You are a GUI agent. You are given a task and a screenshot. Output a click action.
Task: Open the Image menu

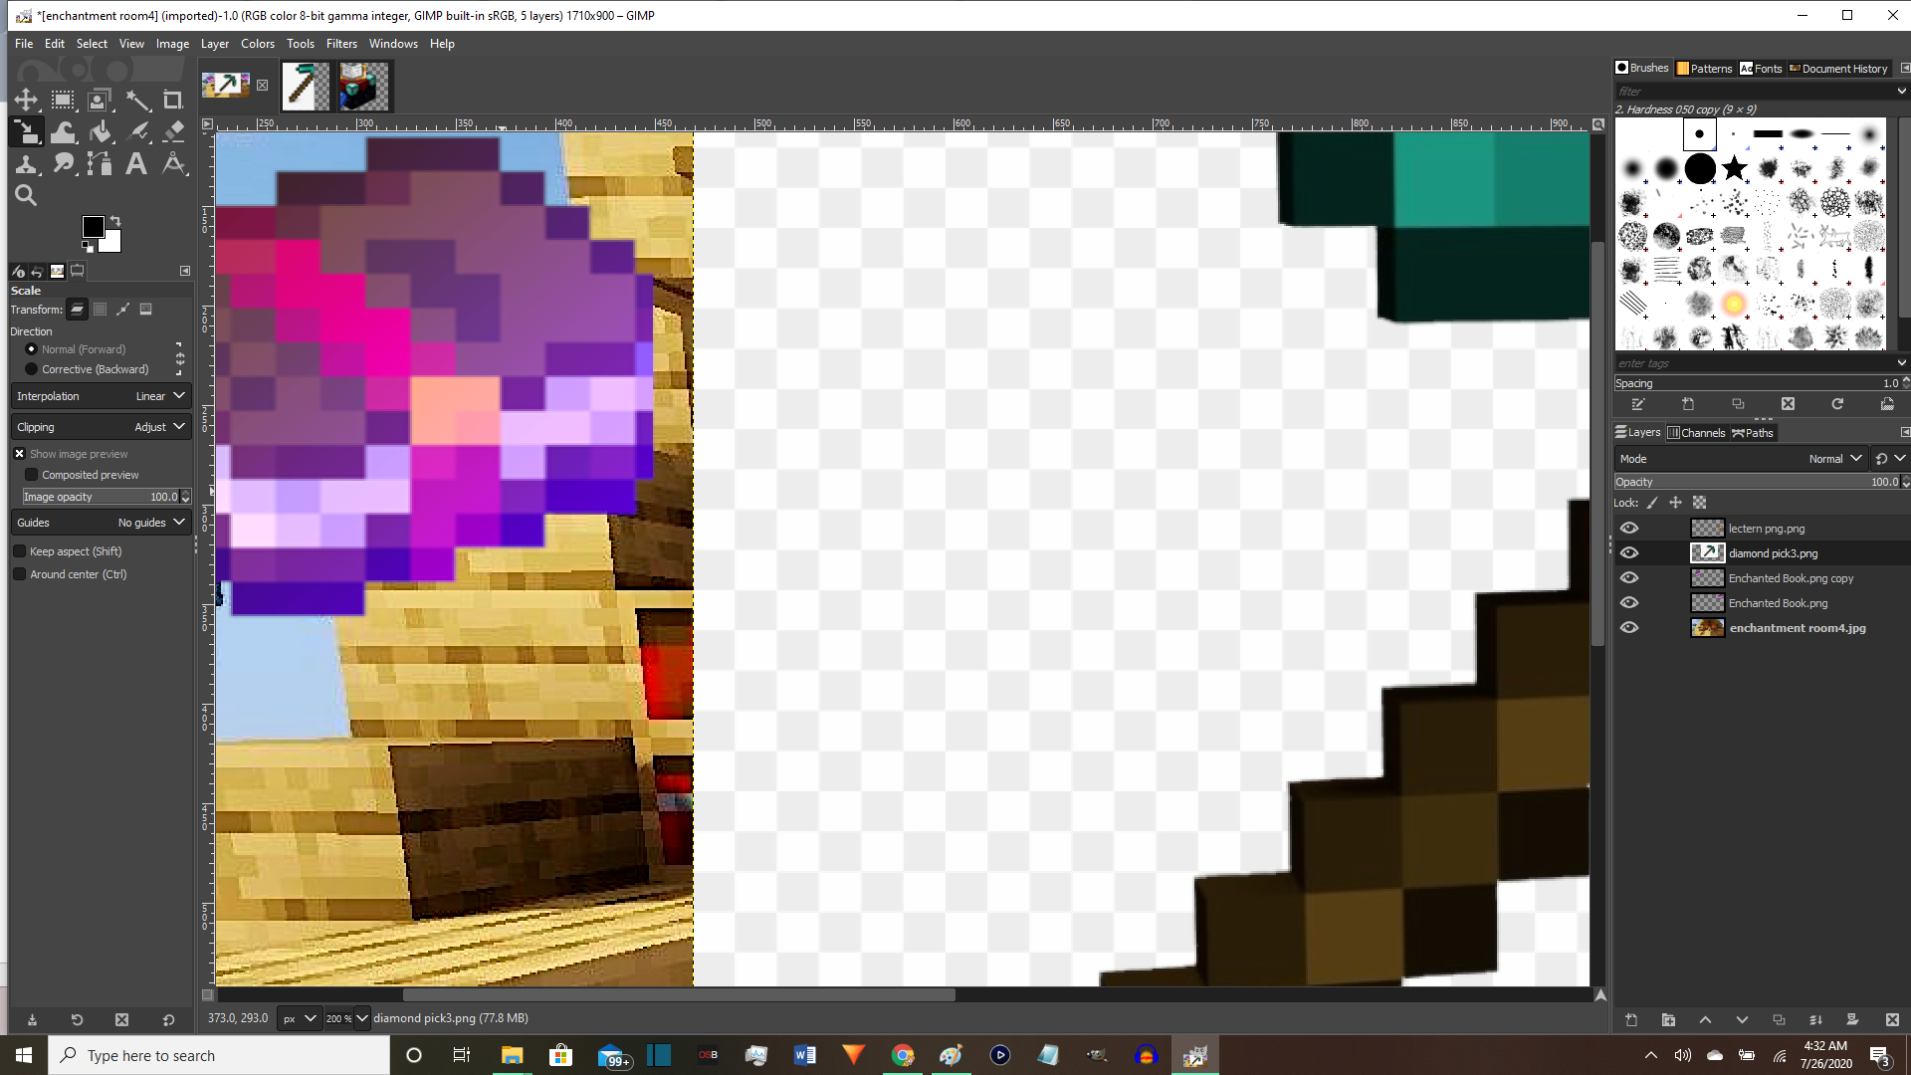pyautogui.click(x=172, y=44)
